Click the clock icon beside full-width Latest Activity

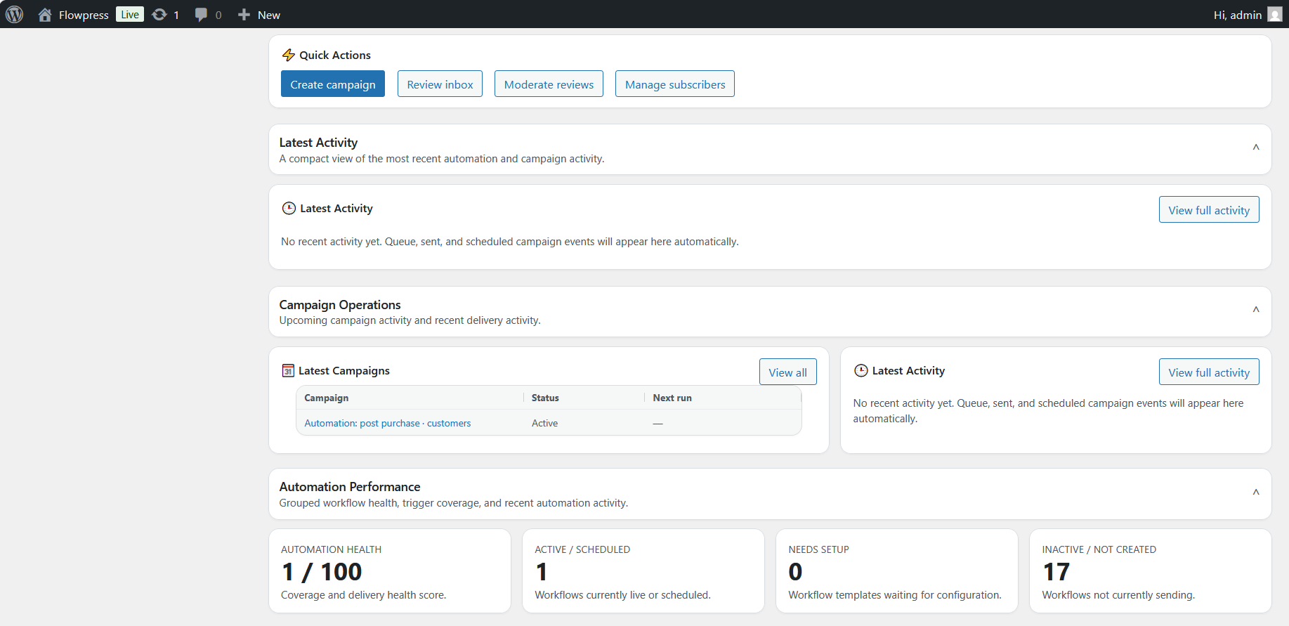tap(289, 208)
